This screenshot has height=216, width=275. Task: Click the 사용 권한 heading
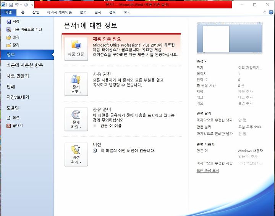(x=102, y=74)
